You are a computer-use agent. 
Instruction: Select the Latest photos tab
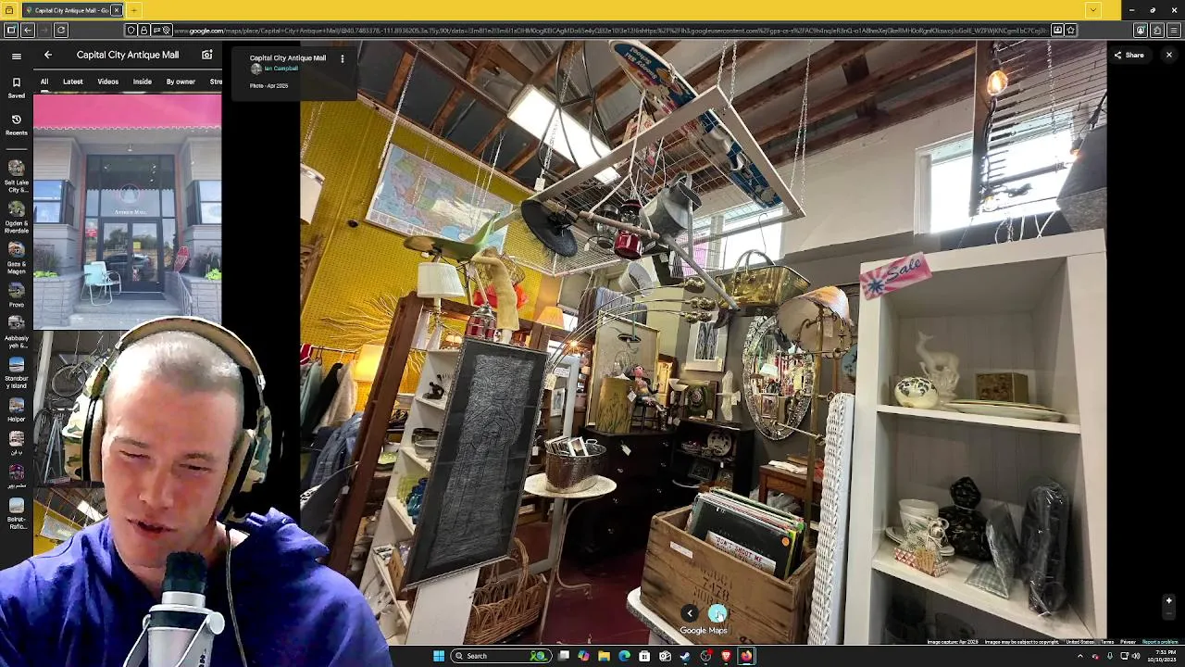click(x=72, y=82)
